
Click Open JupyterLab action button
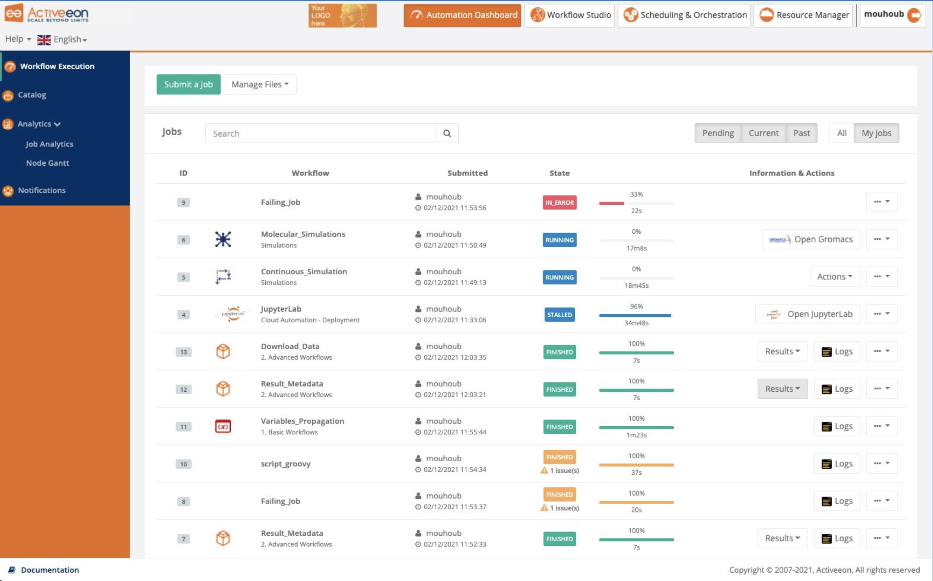click(809, 313)
